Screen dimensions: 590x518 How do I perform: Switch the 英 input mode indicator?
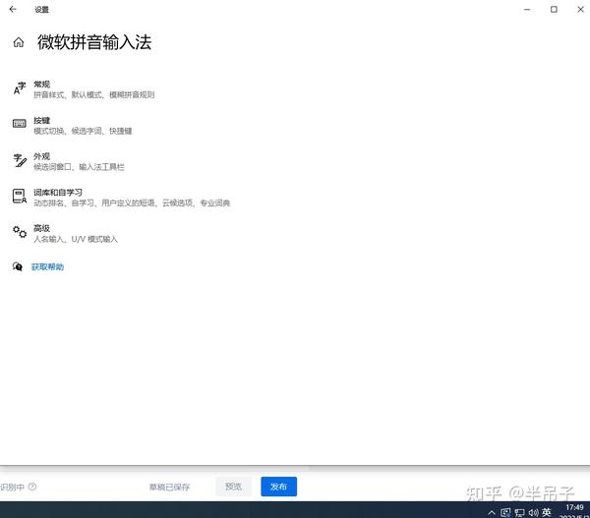(x=547, y=512)
